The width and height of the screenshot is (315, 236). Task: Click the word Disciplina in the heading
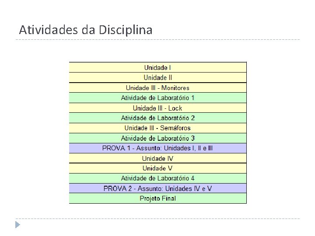pyautogui.click(x=126, y=30)
